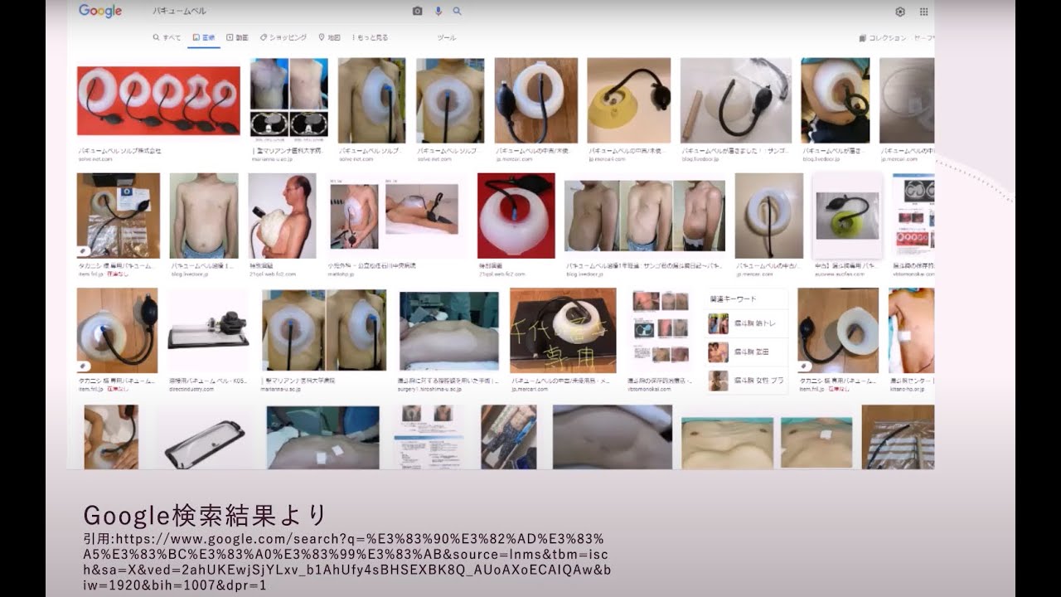Viewport: 1061px width, 597px height.
Task: Open clear bell with wooden stick thumbnail
Action: point(735,100)
